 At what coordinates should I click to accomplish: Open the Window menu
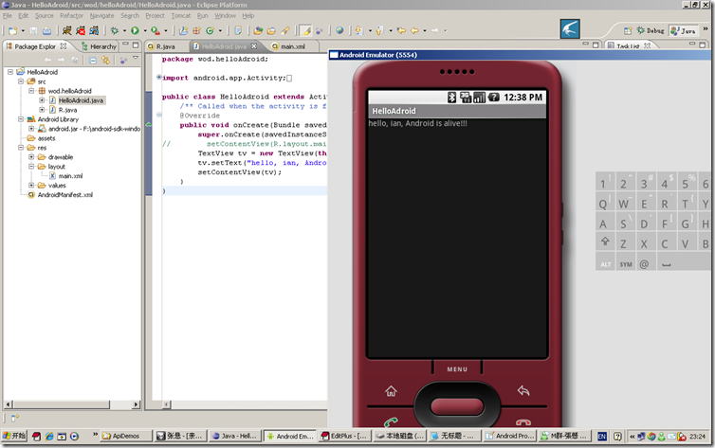click(x=226, y=15)
